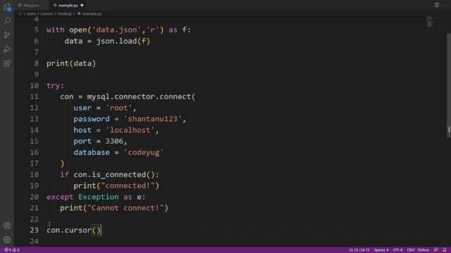Screen dimensions: 451x253
Task: Split the editor to the right
Action: (437, 5)
